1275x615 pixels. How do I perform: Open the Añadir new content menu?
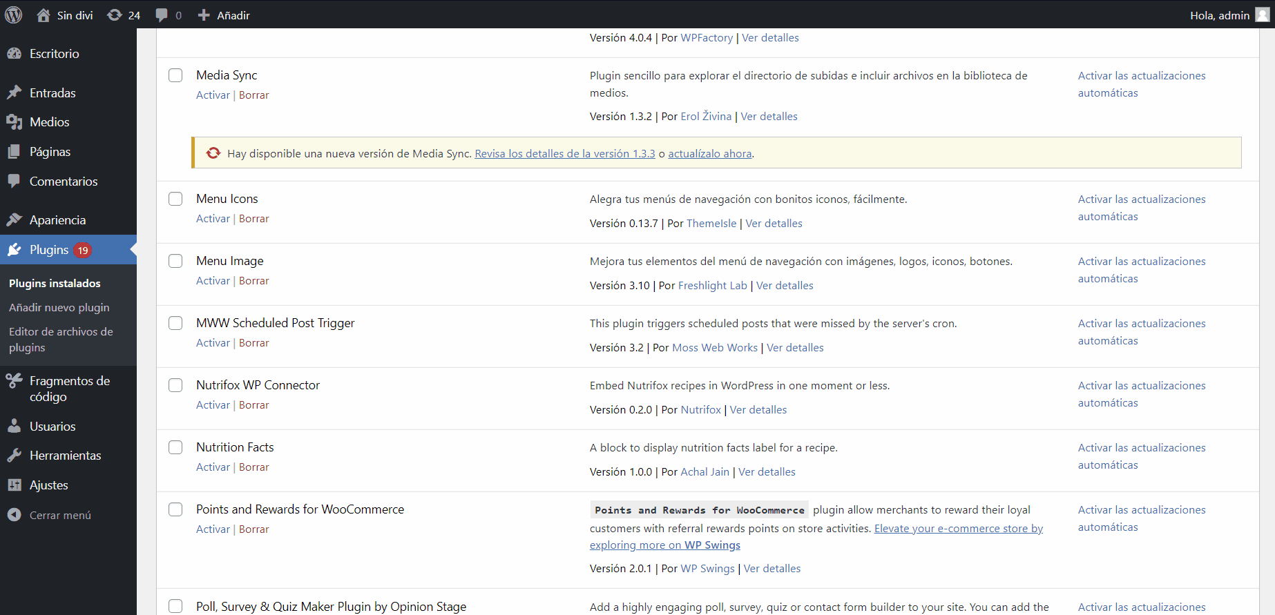coord(224,15)
